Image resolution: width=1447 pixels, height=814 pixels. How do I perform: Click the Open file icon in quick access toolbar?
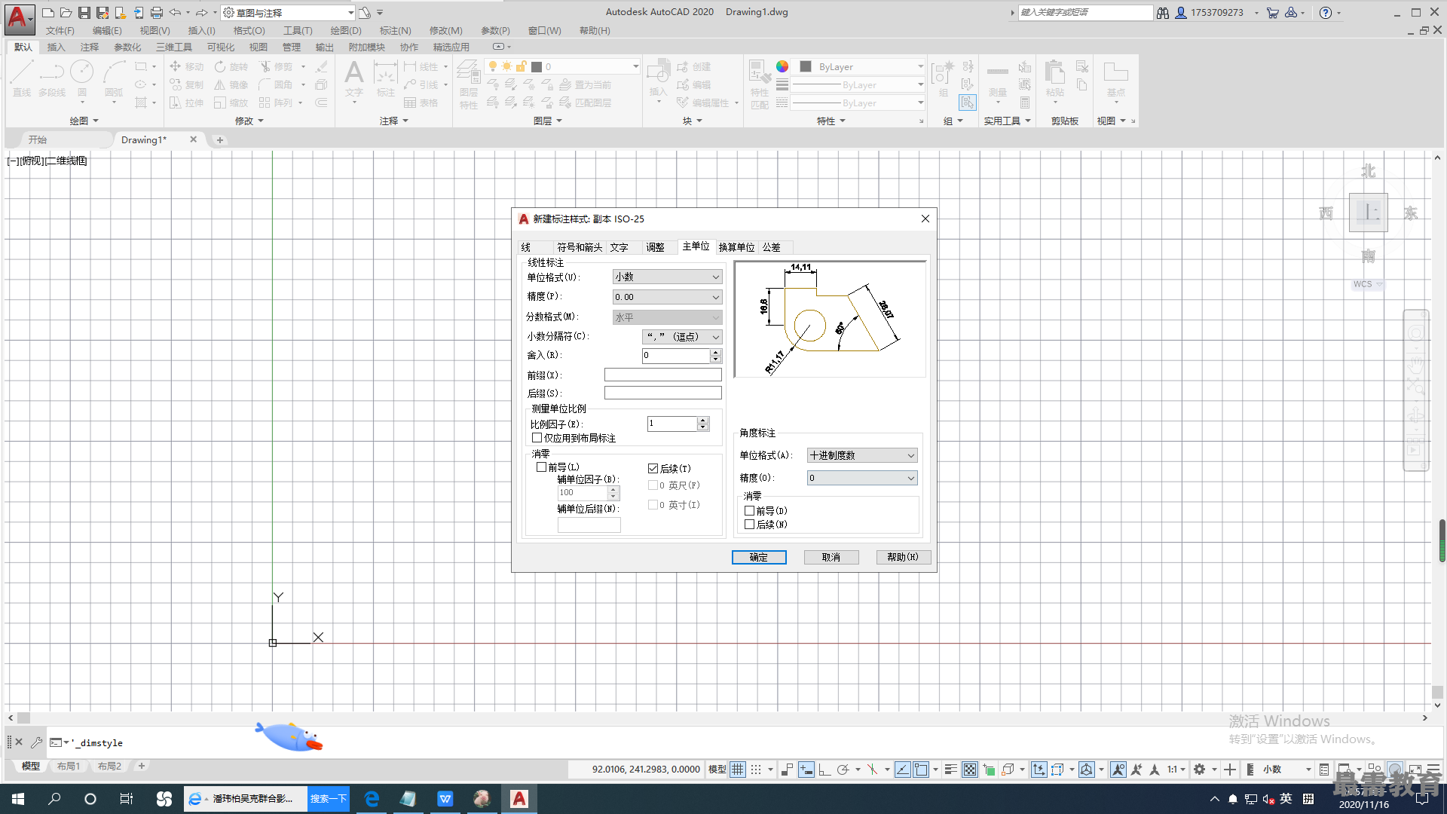point(66,13)
